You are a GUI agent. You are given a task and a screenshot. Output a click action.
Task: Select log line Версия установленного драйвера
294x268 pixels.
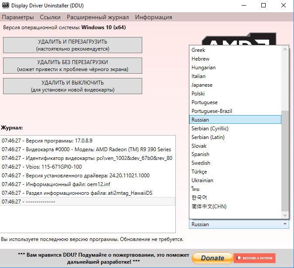pos(87,176)
